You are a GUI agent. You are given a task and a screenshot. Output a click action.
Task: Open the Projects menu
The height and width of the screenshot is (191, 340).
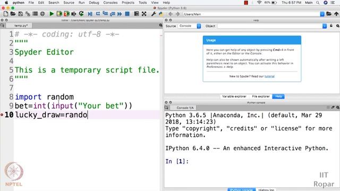point(128,3)
